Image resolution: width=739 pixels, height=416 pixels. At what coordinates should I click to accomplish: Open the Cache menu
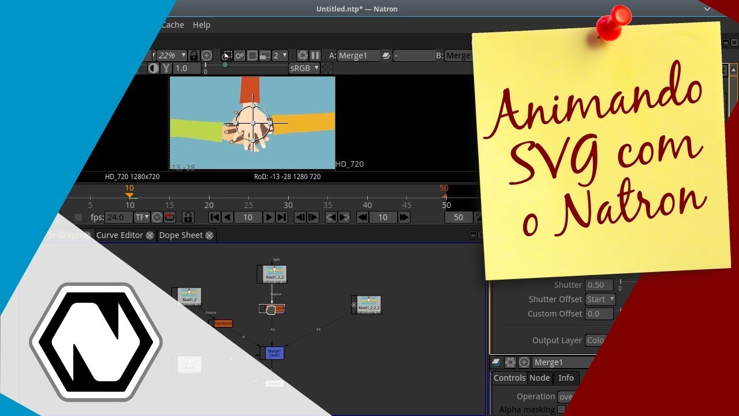point(173,25)
